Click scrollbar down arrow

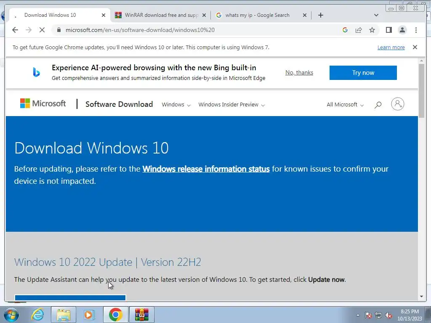tap(421, 297)
